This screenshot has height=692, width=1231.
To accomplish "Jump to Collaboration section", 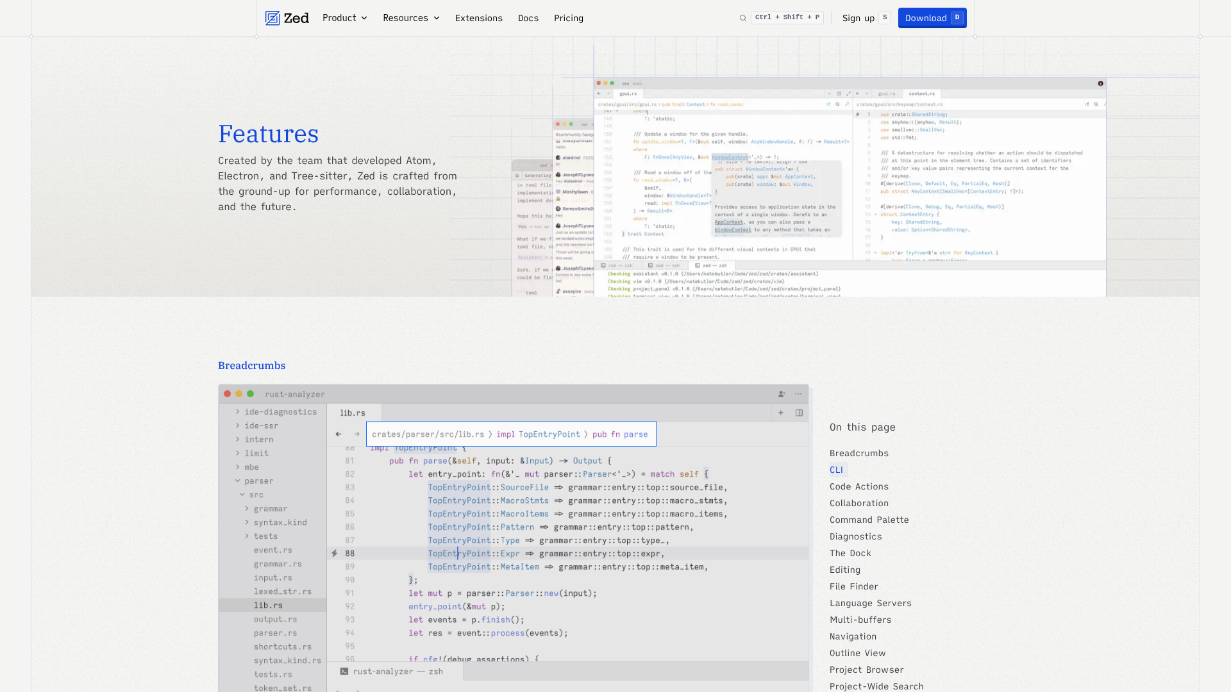I will coord(859,503).
